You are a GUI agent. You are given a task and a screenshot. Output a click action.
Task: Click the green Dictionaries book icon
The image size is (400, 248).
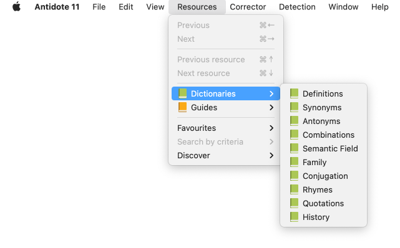182,93
